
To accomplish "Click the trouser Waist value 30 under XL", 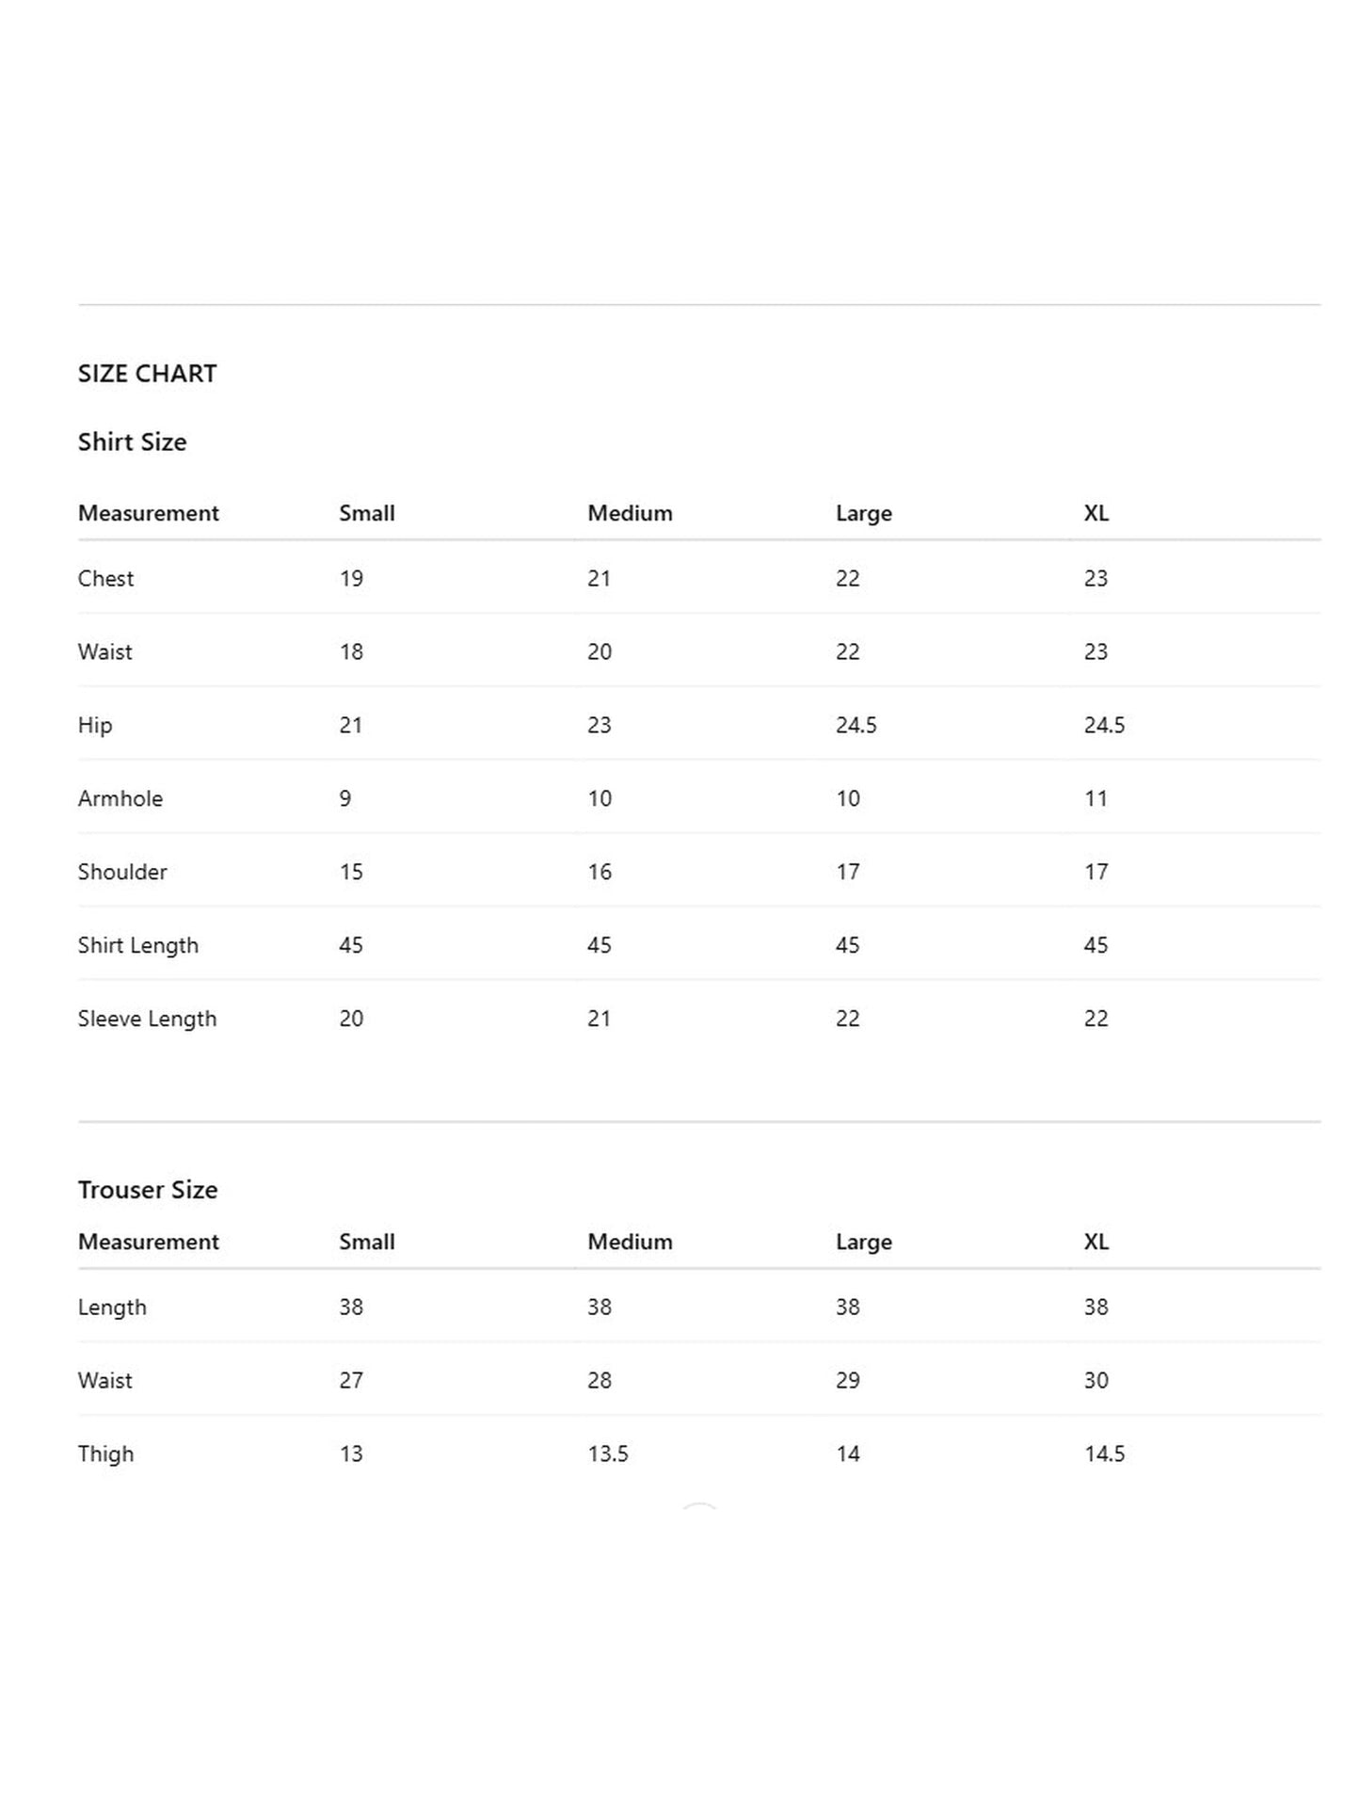I will [1096, 1380].
